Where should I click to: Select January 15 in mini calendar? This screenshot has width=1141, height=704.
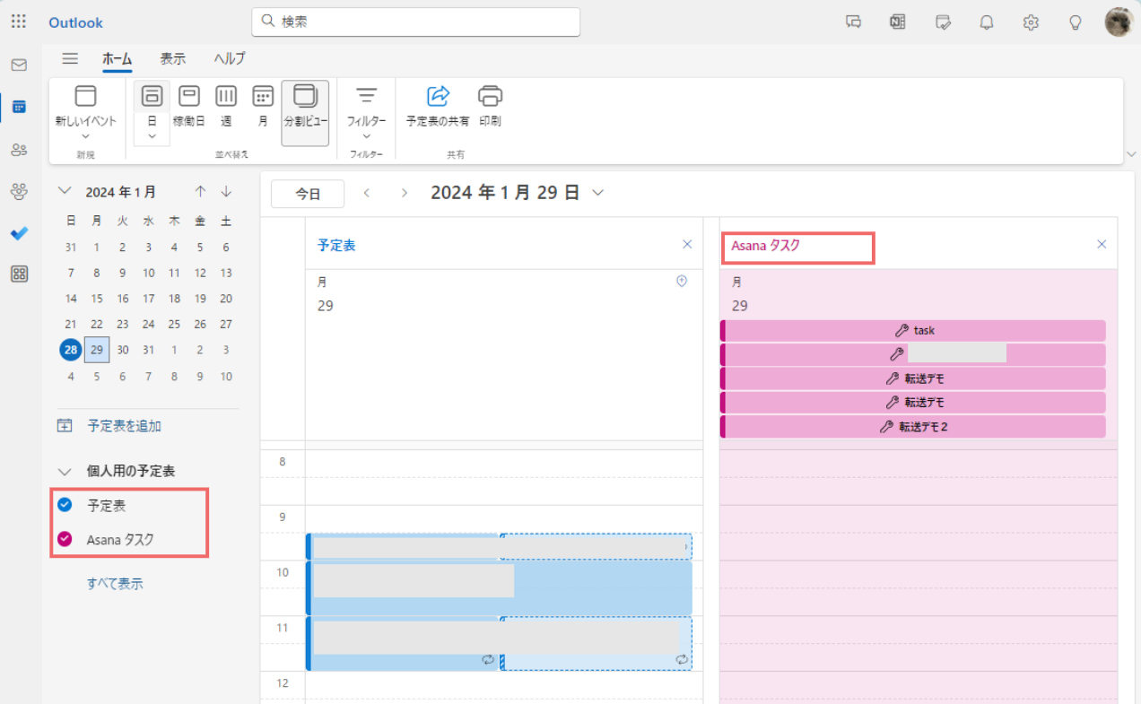click(97, 299)
